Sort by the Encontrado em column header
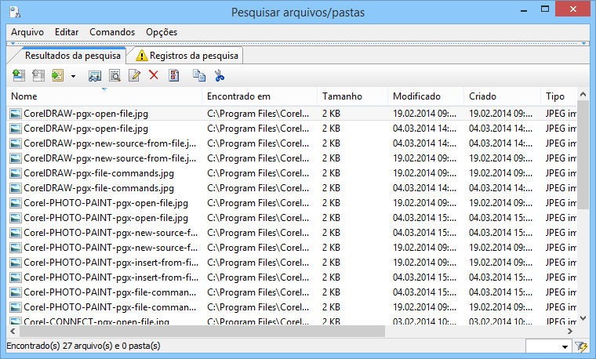The height and width of the screenshot is (359, 596). pos(260,96)
